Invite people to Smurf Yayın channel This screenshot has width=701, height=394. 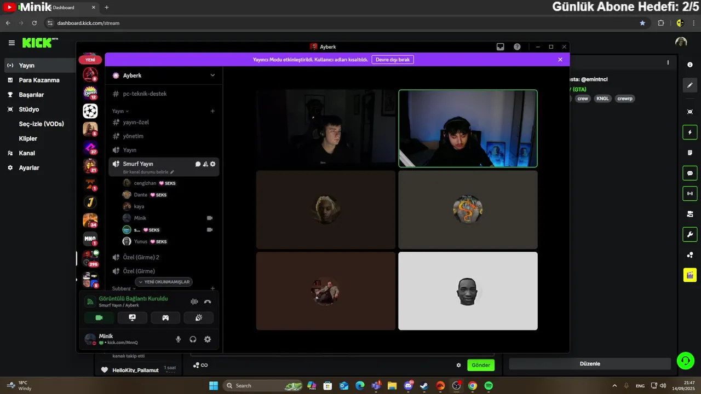[205, 164]
